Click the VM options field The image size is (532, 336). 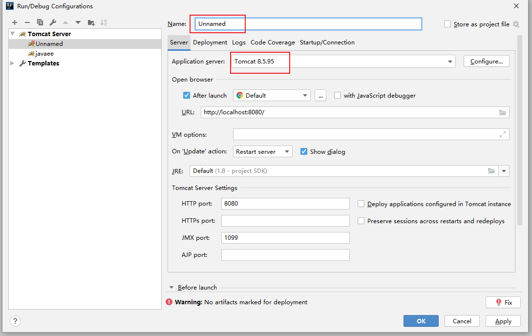coord(371,135)
